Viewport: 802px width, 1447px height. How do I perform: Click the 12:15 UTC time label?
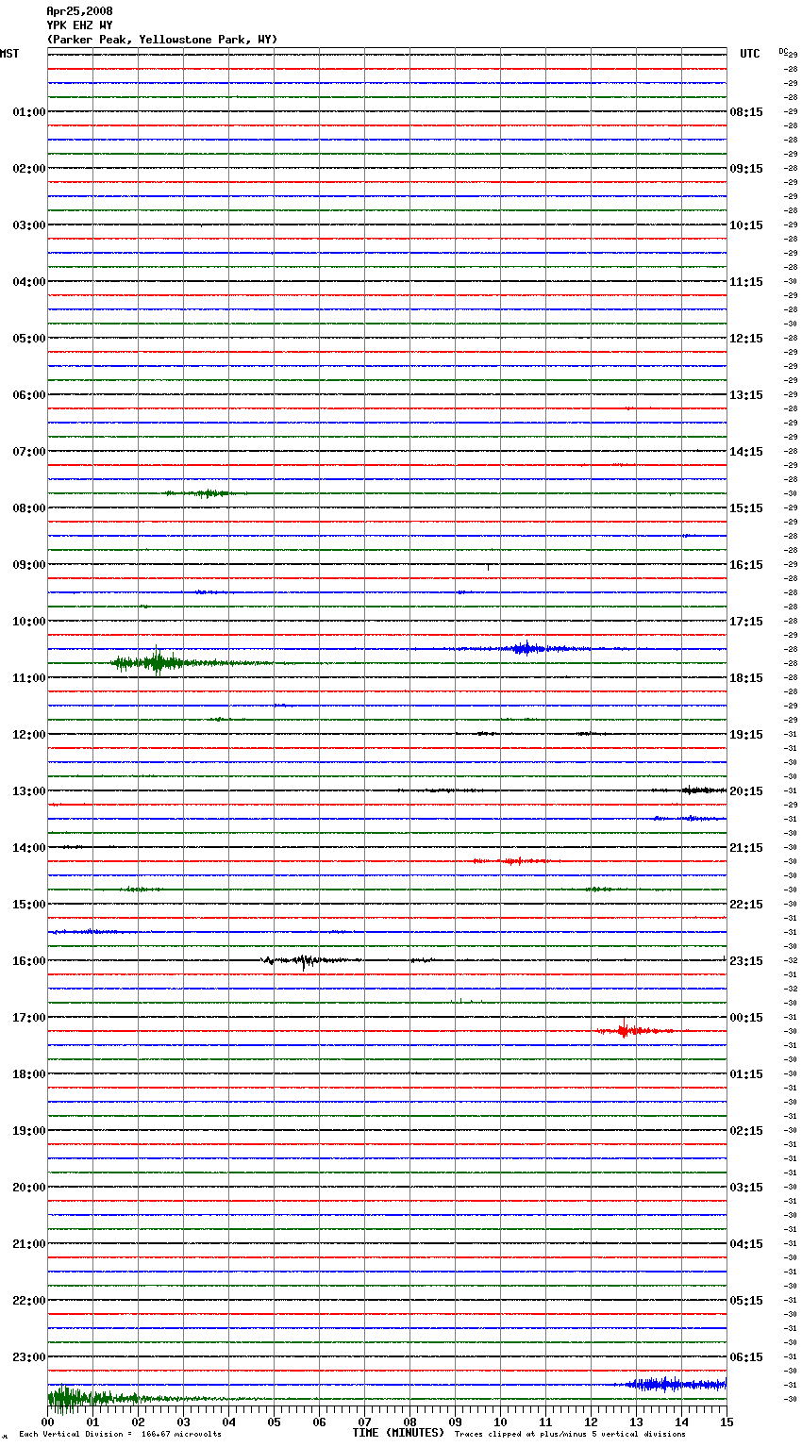coord(746,339)
